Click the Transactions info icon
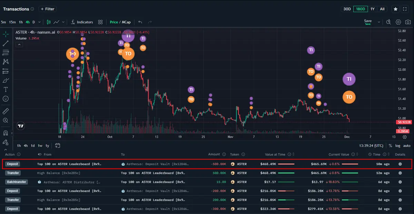This screenshot has width=414, height=214. (32, 9)
